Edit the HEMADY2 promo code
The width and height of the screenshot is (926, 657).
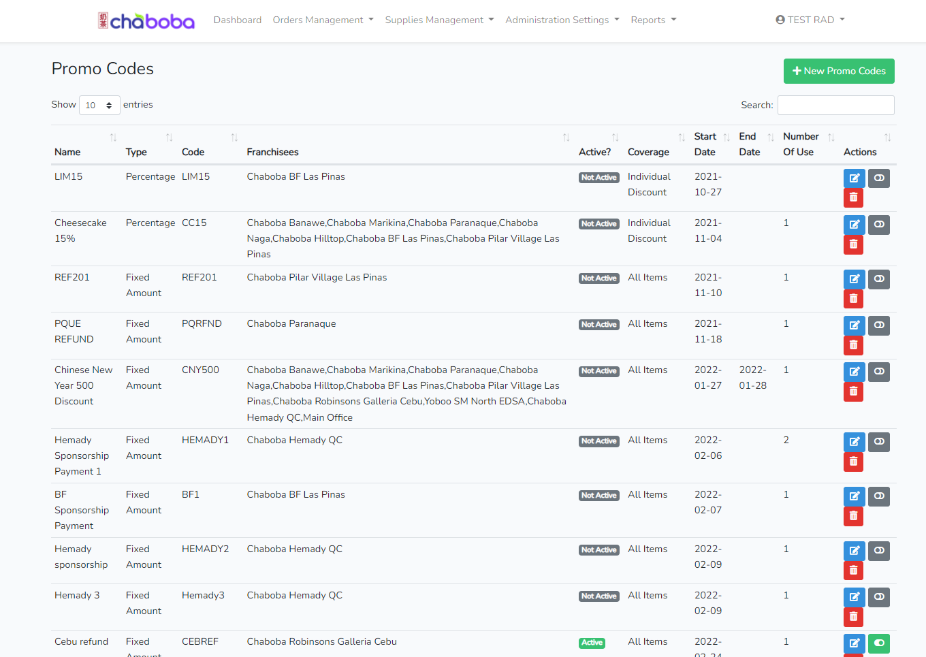click(x=854, y=551)
